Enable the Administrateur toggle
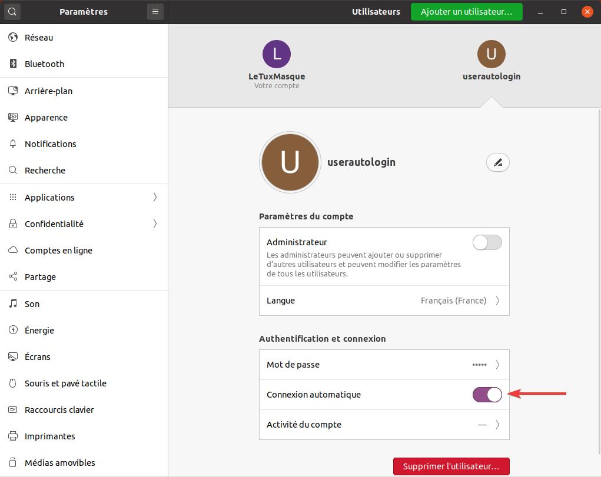This screenshot has width=601, height=477. pyautogui.click(x=487, y=242)
